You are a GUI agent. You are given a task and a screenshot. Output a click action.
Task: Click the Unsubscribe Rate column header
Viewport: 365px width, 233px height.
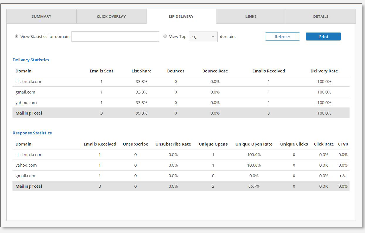tap(173, 144)
